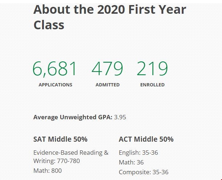Select the 6,681 applications number
This screenshot has width=222, height=180.
click(x=54, y=69)
